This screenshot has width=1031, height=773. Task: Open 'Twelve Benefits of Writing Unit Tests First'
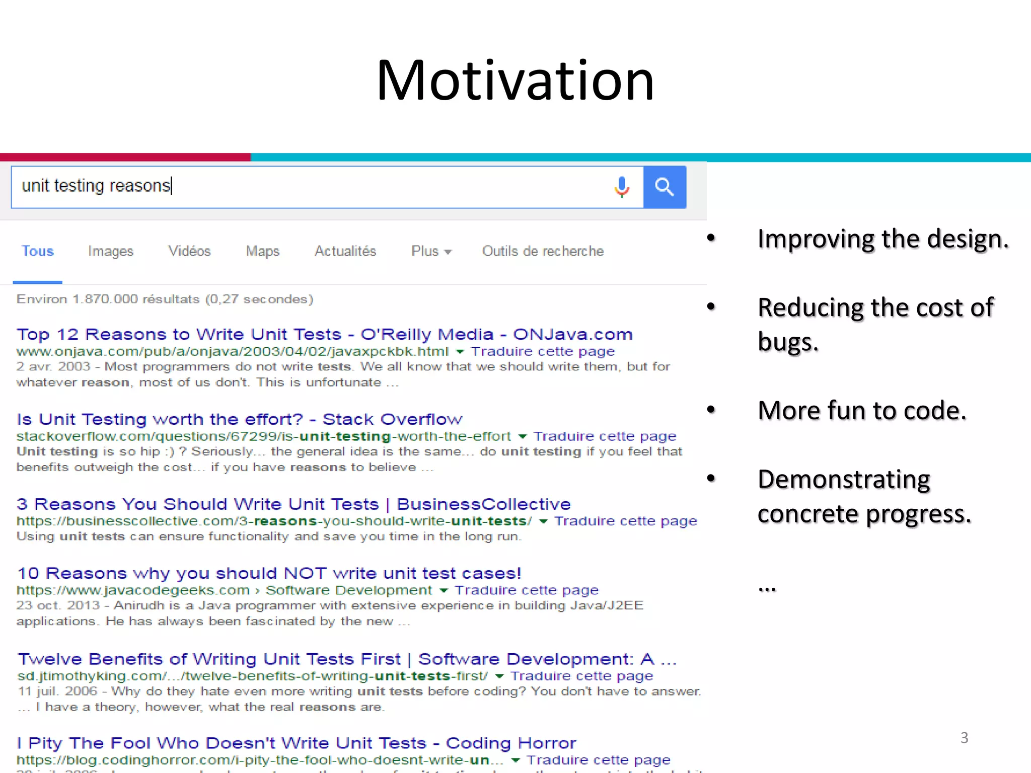[346, 659]
